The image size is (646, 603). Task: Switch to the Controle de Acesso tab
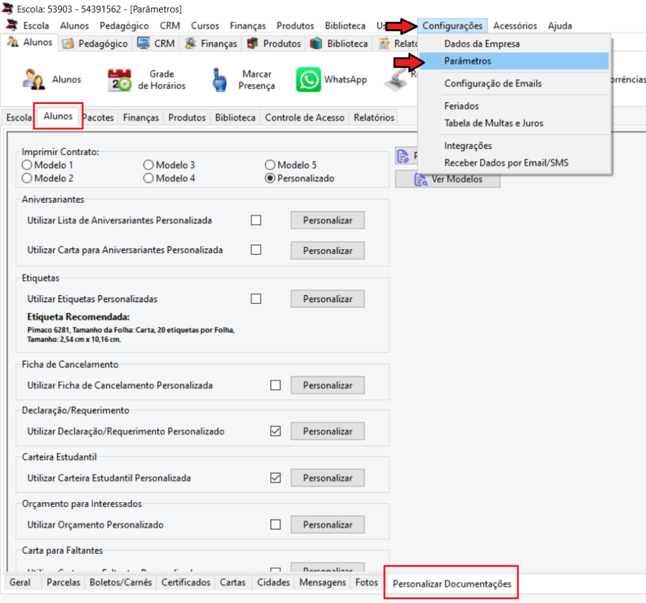point(305,117)
